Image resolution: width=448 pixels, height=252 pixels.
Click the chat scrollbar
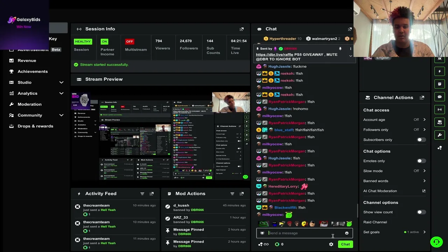point(357,211)
